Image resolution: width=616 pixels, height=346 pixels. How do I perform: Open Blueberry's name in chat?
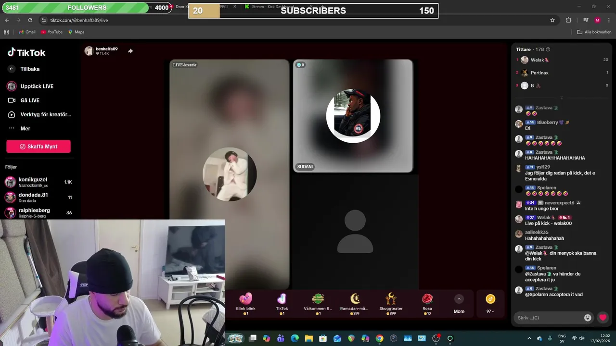[547, 123]
